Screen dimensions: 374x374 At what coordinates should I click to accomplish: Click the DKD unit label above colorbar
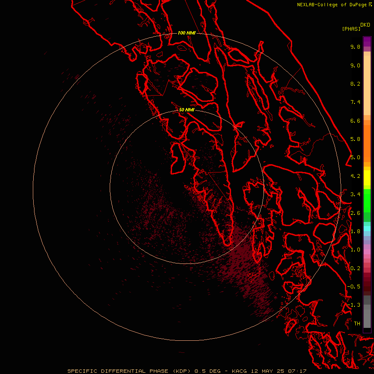tap(365, 25)
